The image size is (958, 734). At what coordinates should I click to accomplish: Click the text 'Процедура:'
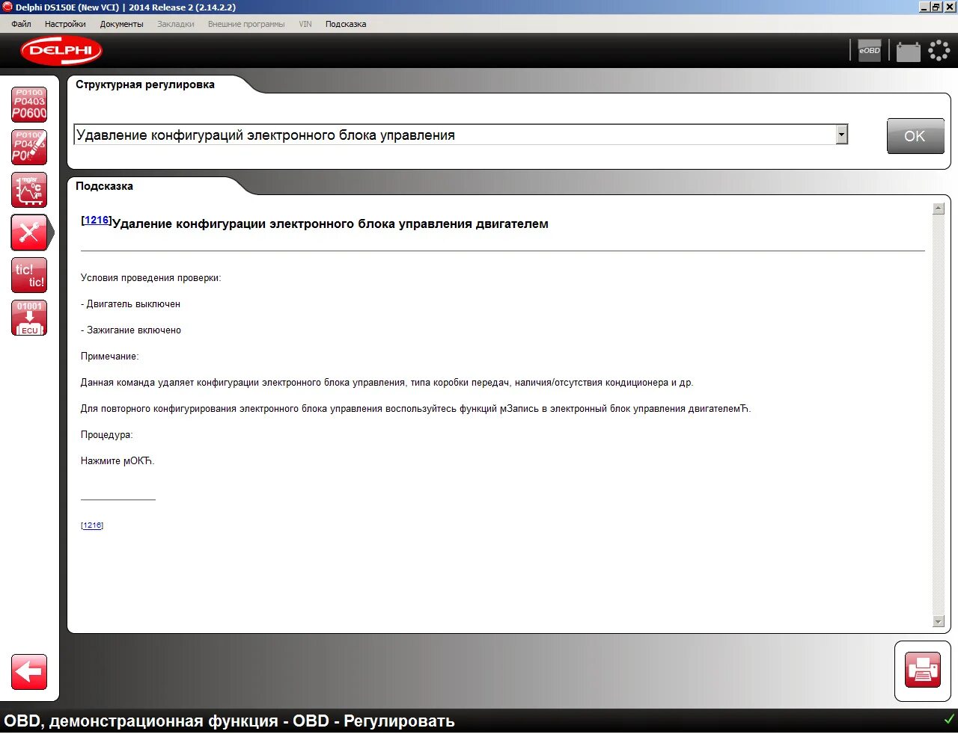[x=106, y=435]
